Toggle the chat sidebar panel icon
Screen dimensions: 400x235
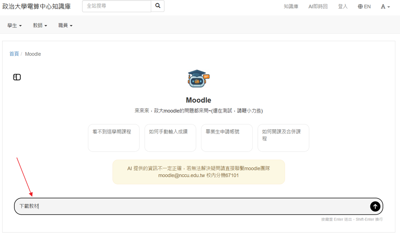pos(17,77)
